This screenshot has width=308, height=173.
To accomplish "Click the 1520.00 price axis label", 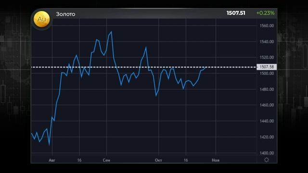I will 267,57.
